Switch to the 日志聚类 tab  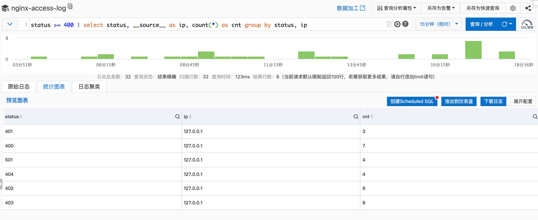(89, 87)
